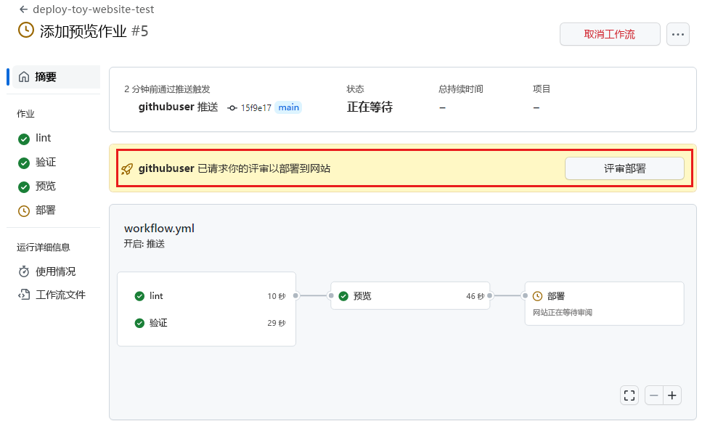
Task: Zoom out the workflow graph
Action: pos(654,396)
